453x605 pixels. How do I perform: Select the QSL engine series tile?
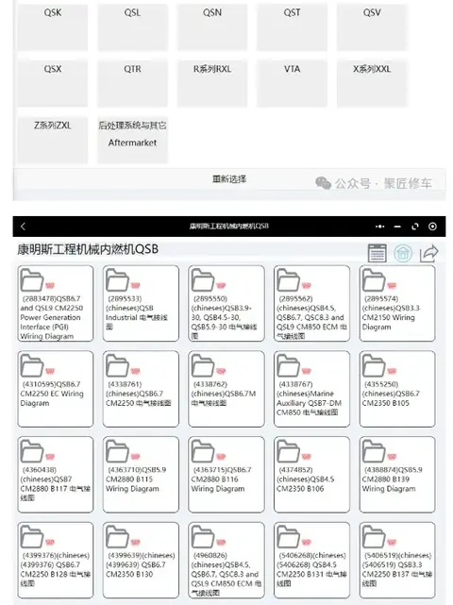point(132,27)
